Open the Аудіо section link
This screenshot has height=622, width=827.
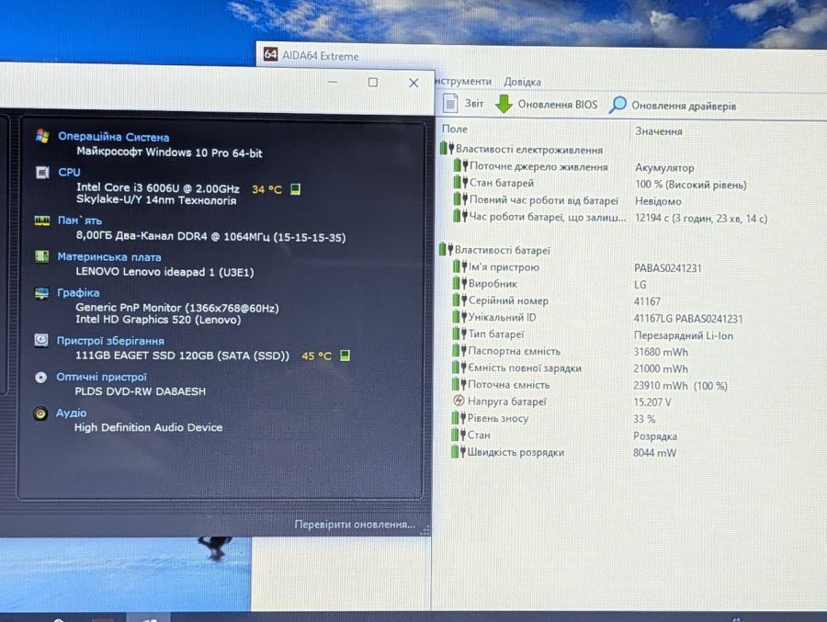(71, 413)
